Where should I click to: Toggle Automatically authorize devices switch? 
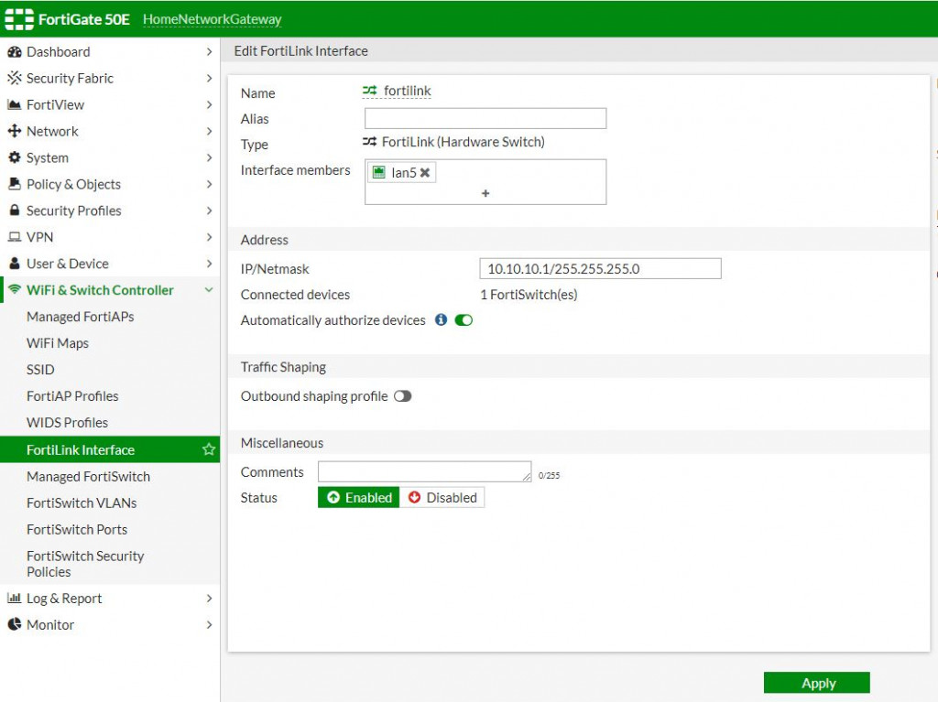[x=464, y=320]
